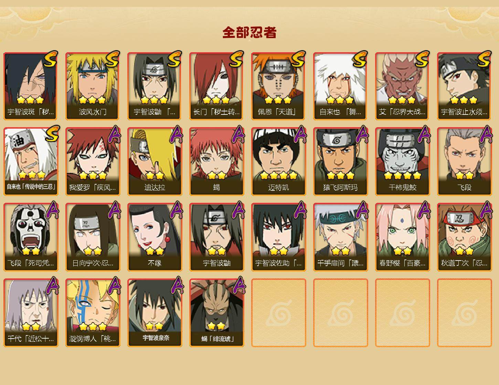Select the 蝎「绯流琥」 ninja card

[x=217, y=313]
